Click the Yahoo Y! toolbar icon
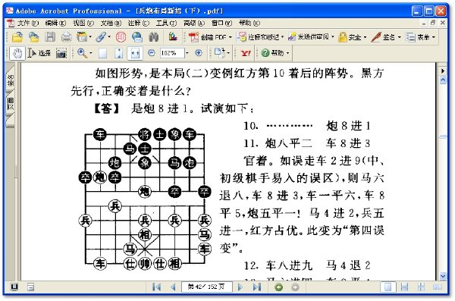 246,53
